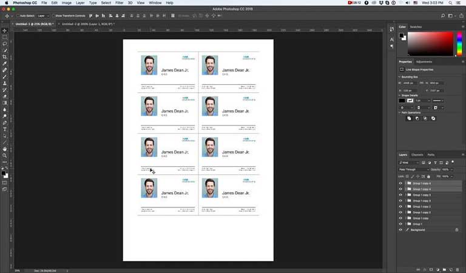Switch to the Swatches tab
466x273 pixels.
point(416,27)
